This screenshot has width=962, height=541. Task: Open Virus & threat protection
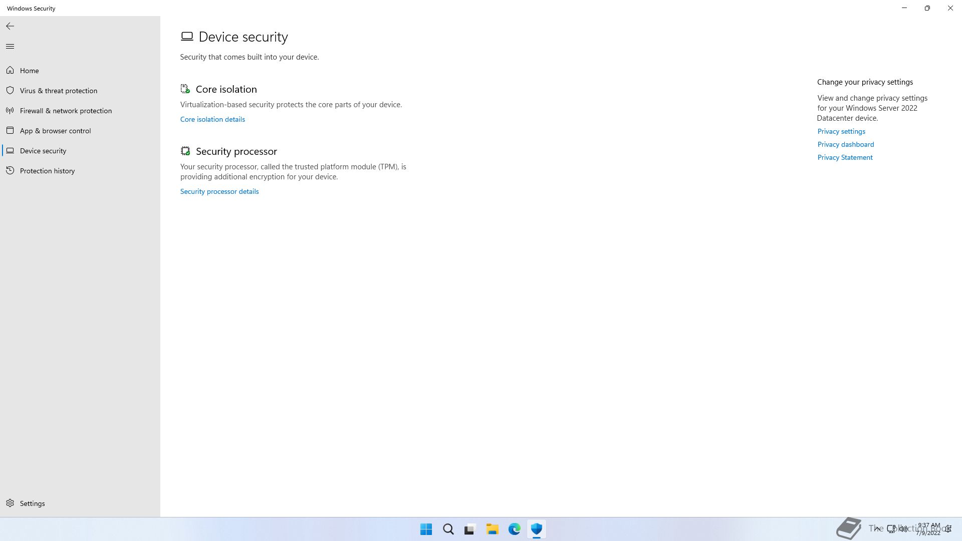pos(80,91)
